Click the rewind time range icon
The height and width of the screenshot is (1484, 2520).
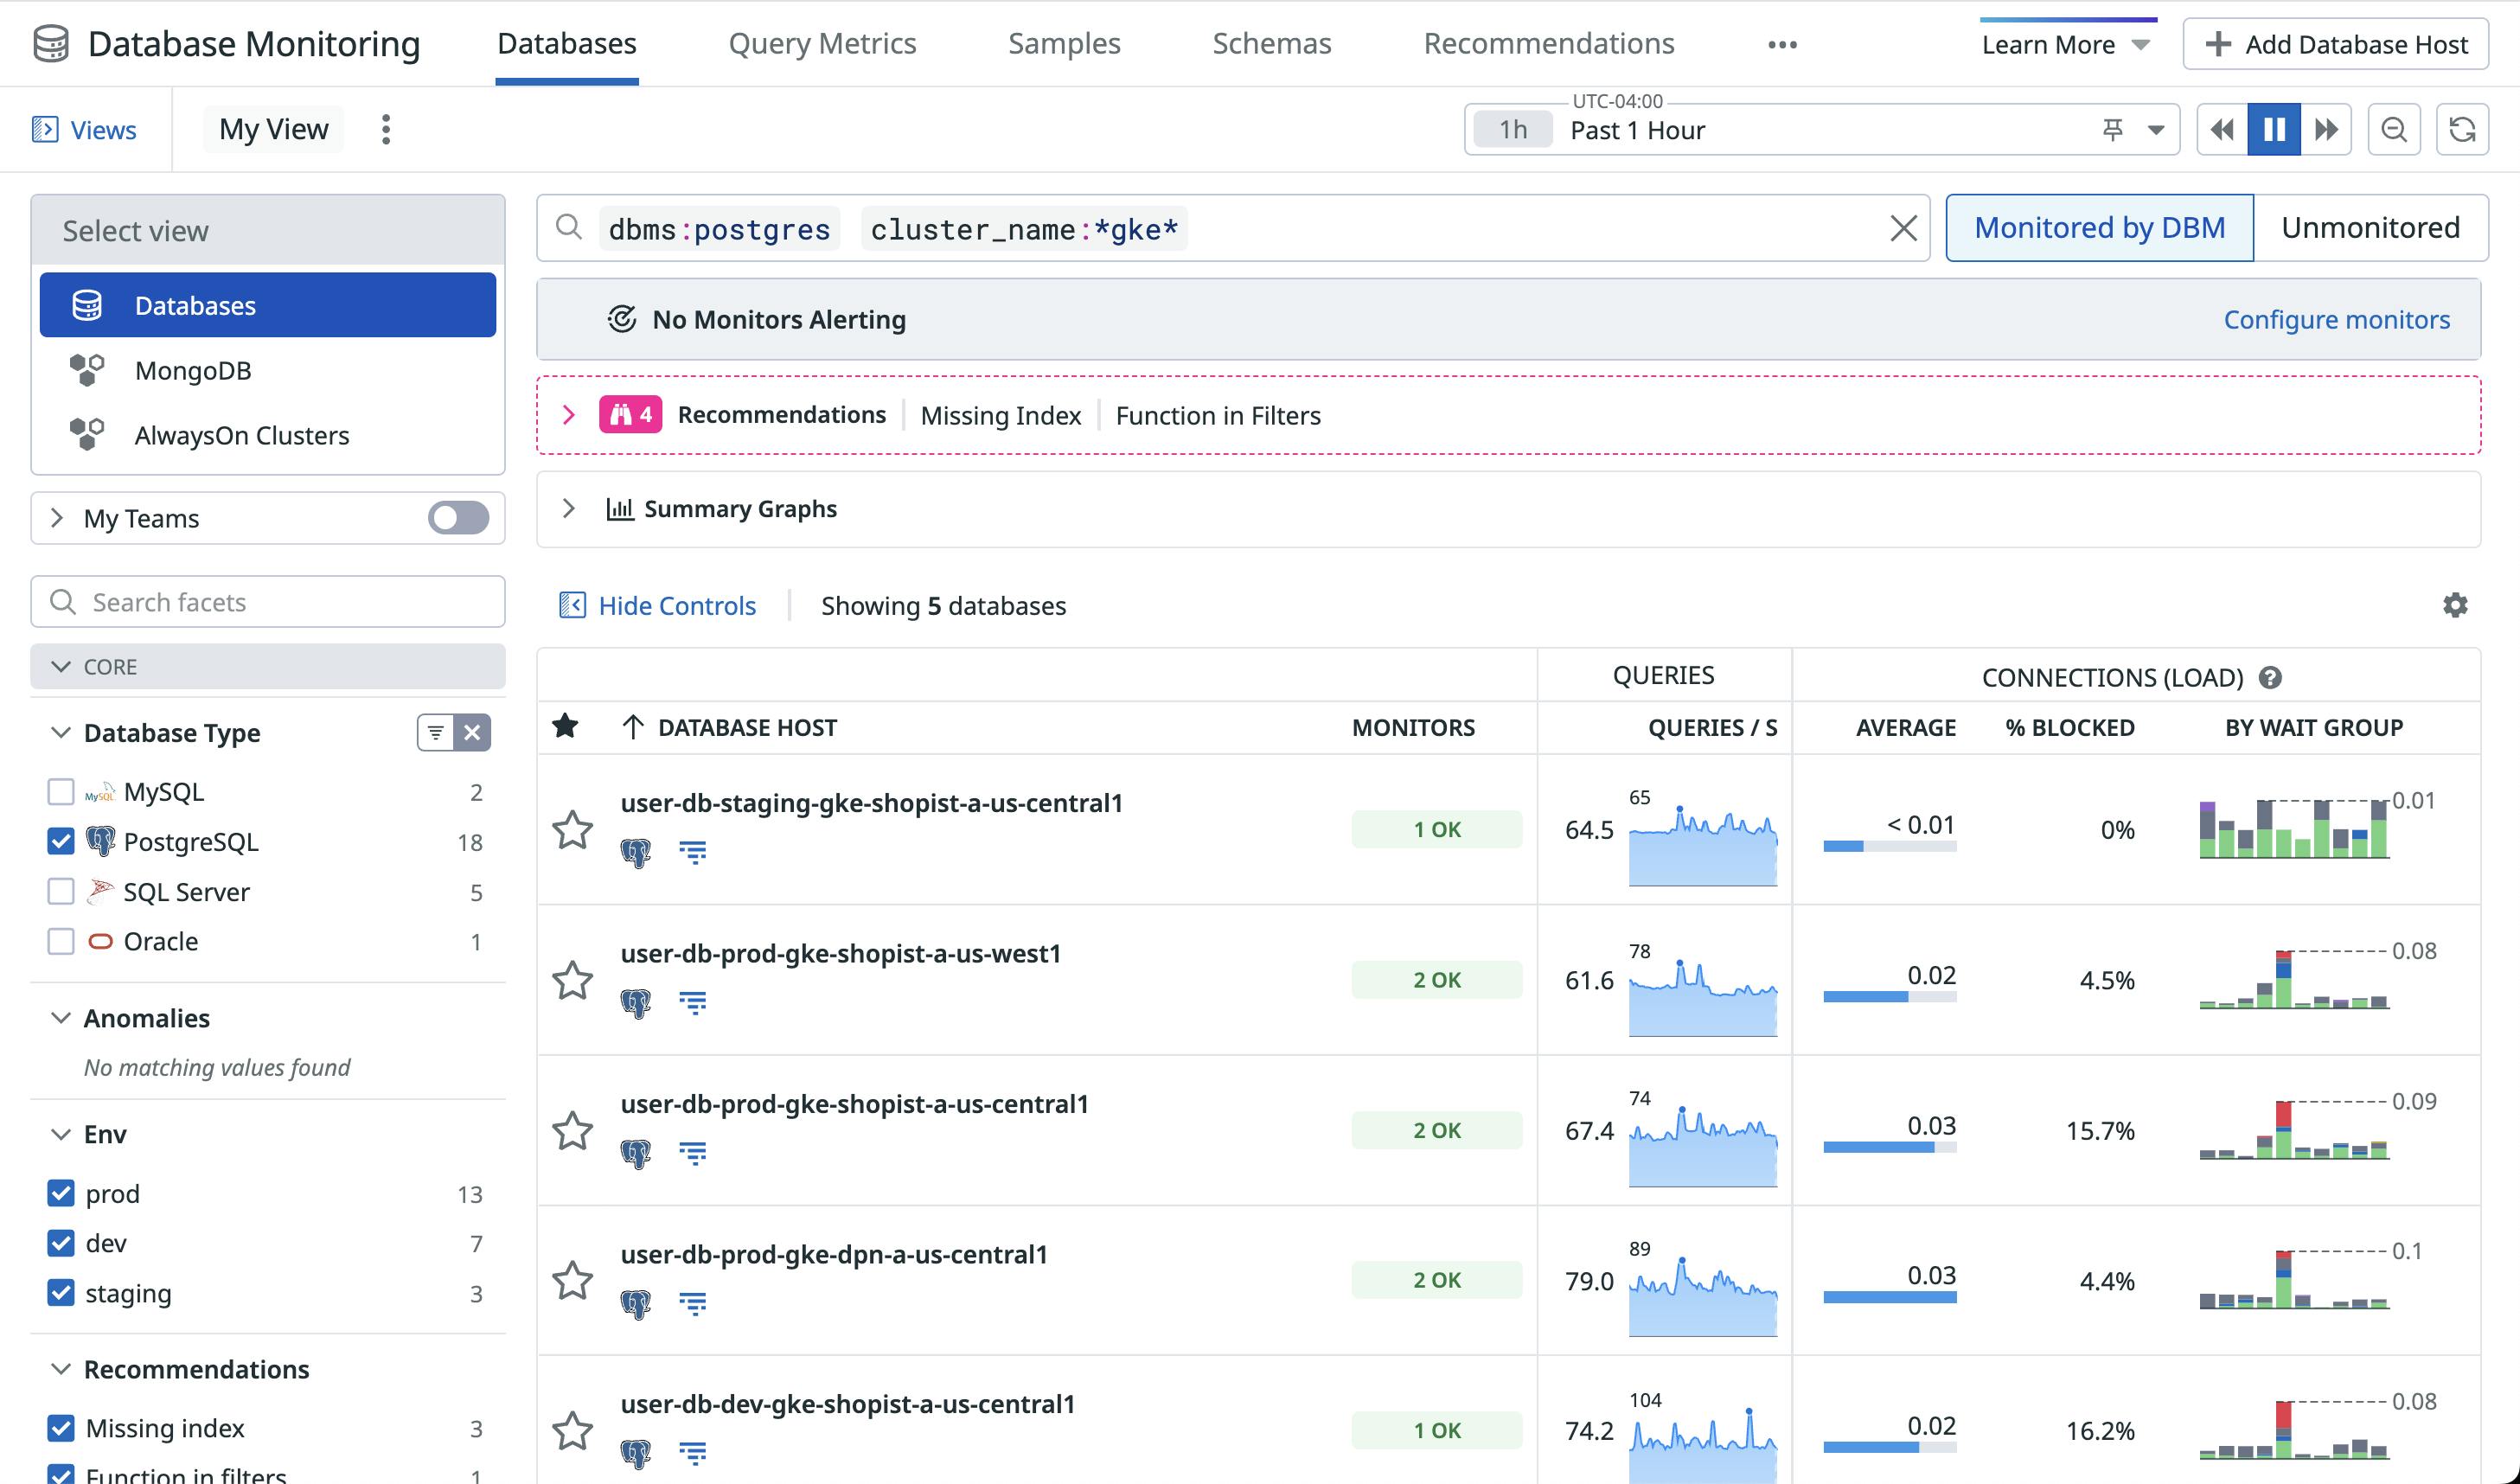(x=2221, y=130)
